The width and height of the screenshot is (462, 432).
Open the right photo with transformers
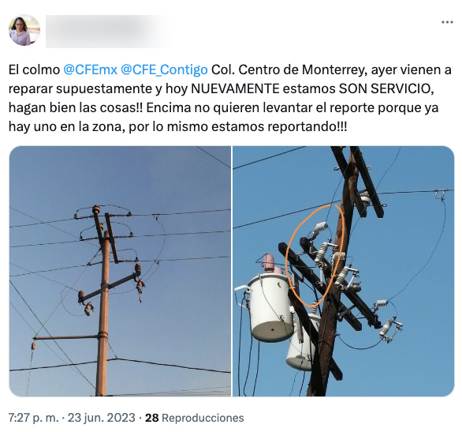(x=343, y=271)
